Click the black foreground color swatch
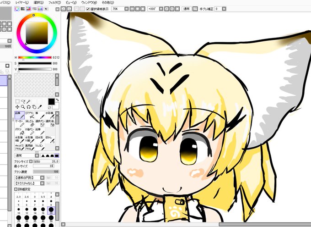The image size is (311, 227). [x=51, y=101]
